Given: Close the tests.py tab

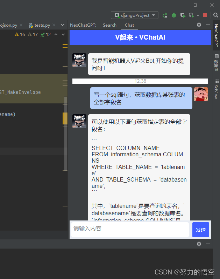Looking at the screenshot, I should click(x=54, y=25).
